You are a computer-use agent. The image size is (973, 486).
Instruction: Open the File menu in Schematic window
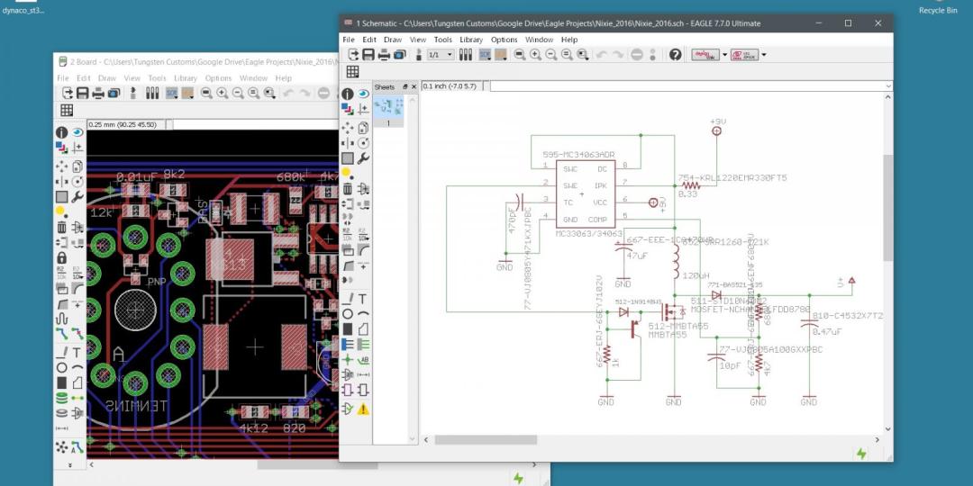[349, 39]
